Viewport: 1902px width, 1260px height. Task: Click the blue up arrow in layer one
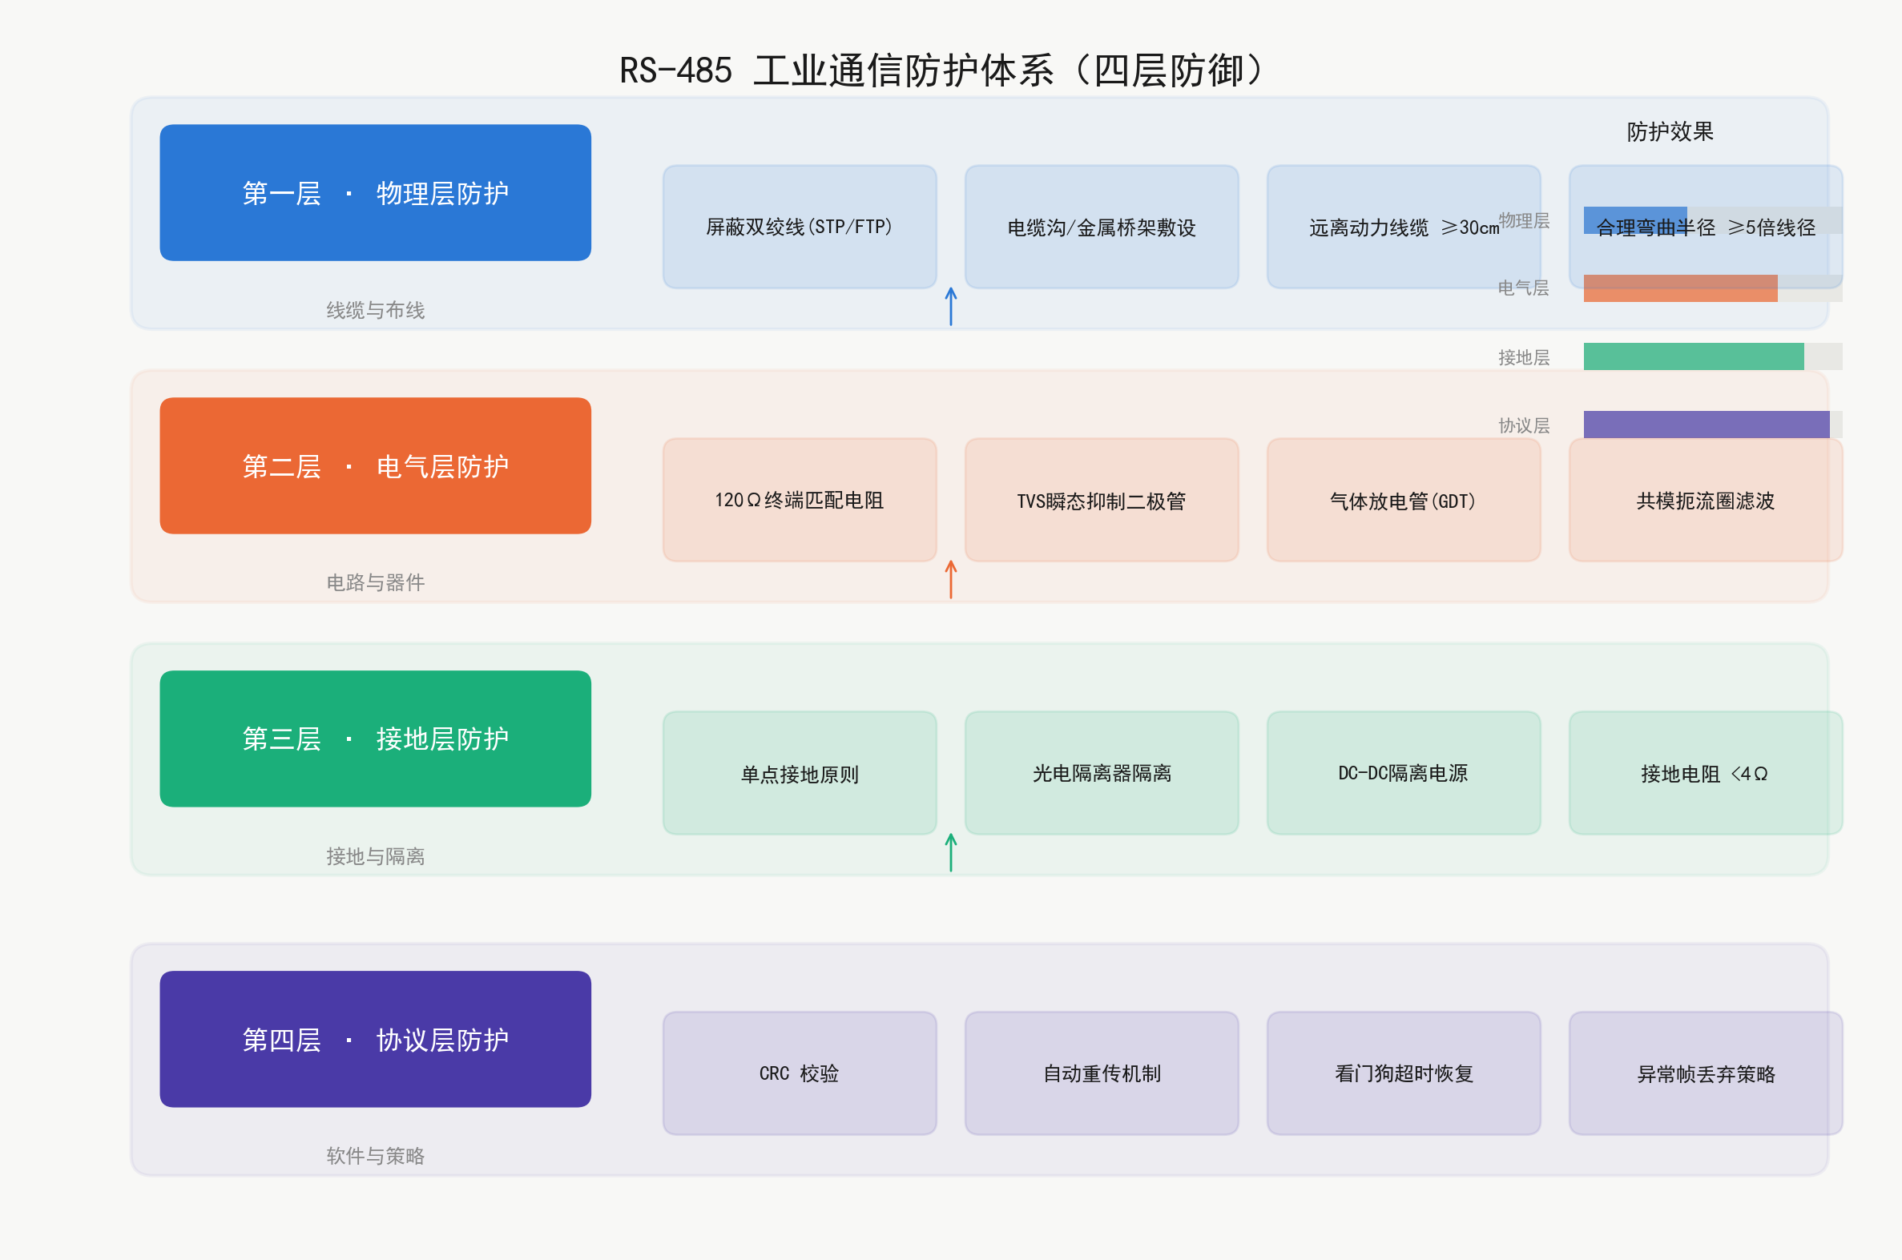pos(952,306)
